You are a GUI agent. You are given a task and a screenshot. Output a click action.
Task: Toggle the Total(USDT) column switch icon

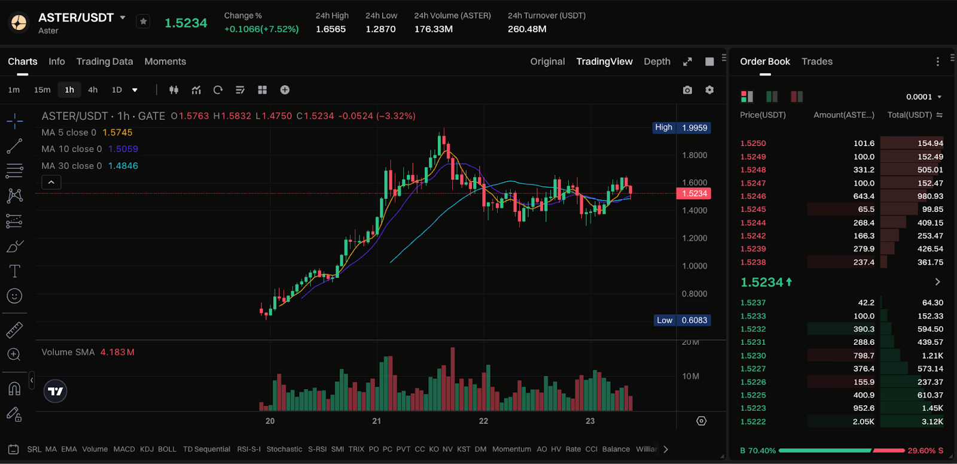[x=940, y=115]
